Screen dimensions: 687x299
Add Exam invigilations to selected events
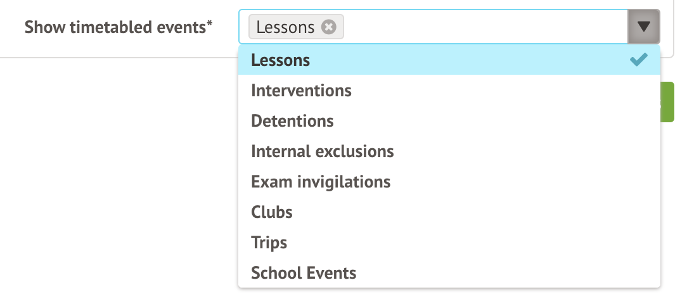(x=321, y=182)
